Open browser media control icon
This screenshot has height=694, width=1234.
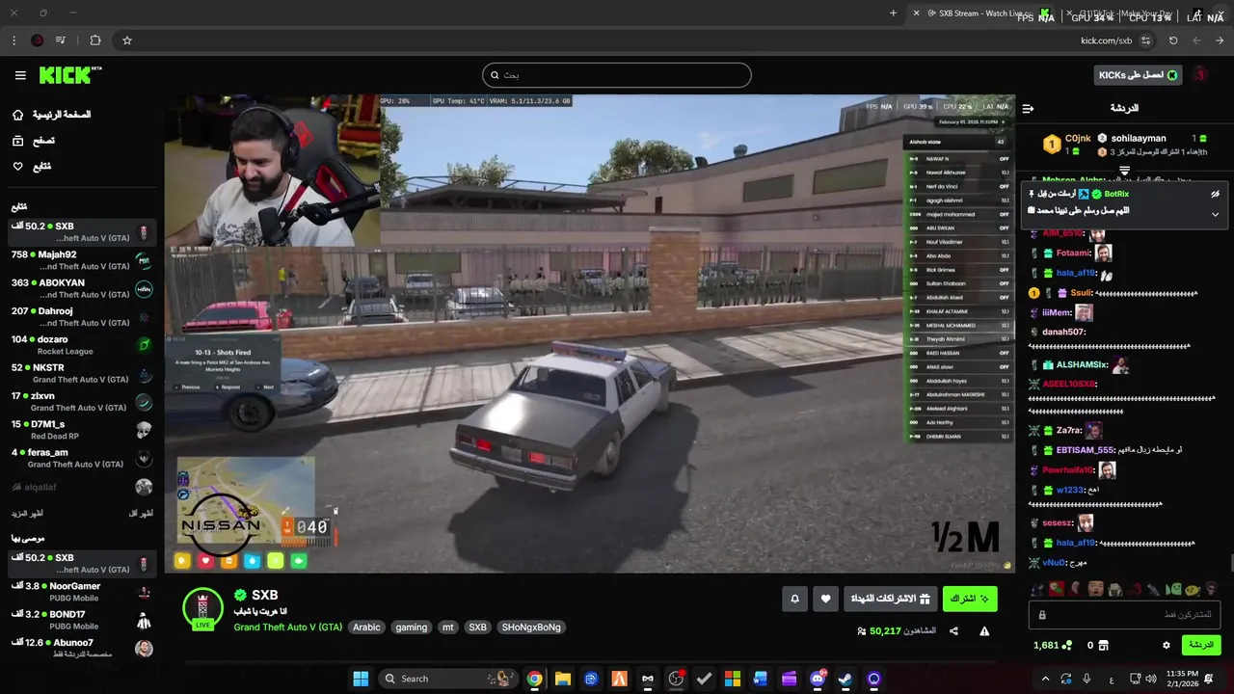coord(60,40)
